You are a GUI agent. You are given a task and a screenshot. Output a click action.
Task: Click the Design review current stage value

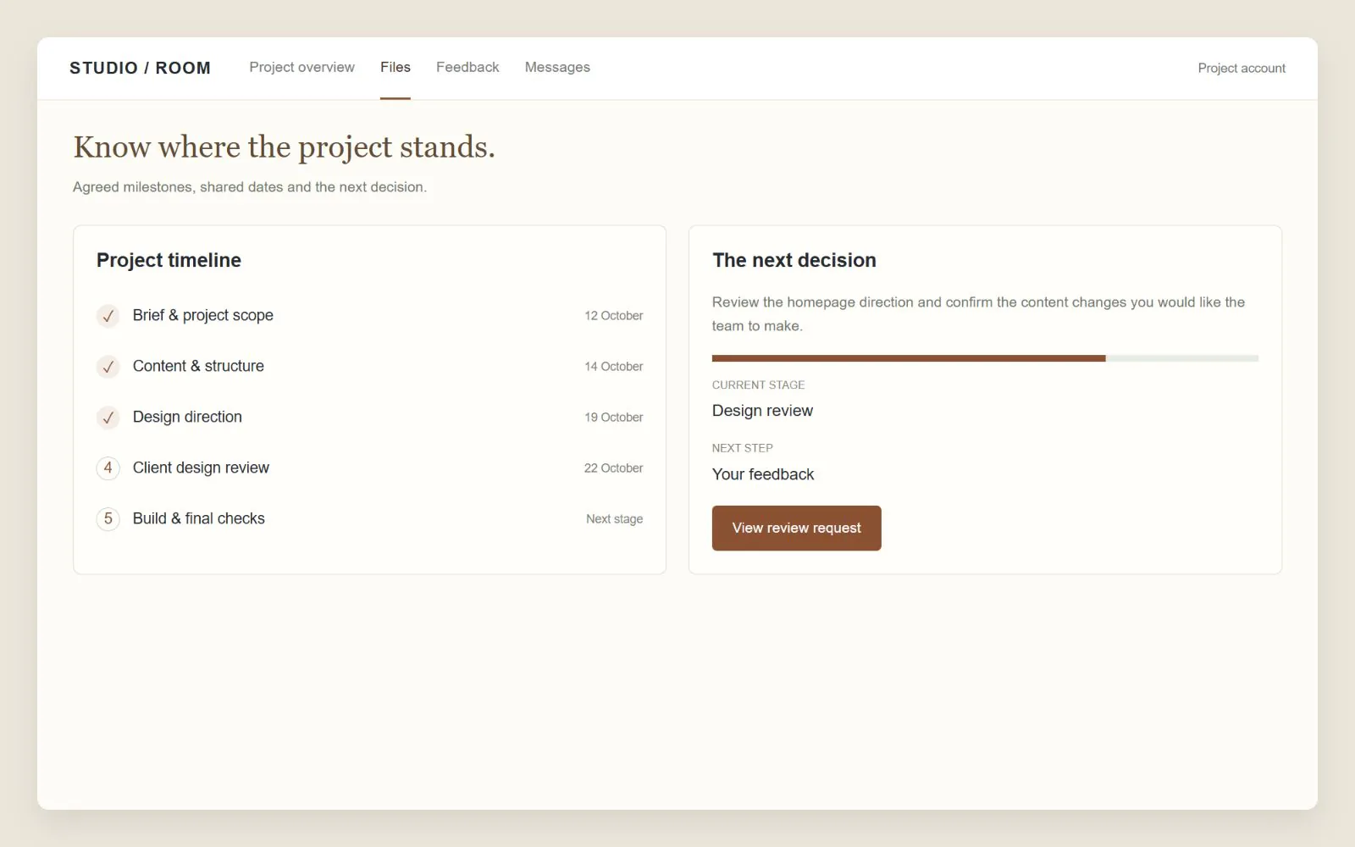click(762, 411)
